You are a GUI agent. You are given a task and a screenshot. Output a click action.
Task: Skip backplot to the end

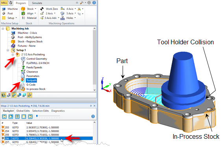click(30, 116)
